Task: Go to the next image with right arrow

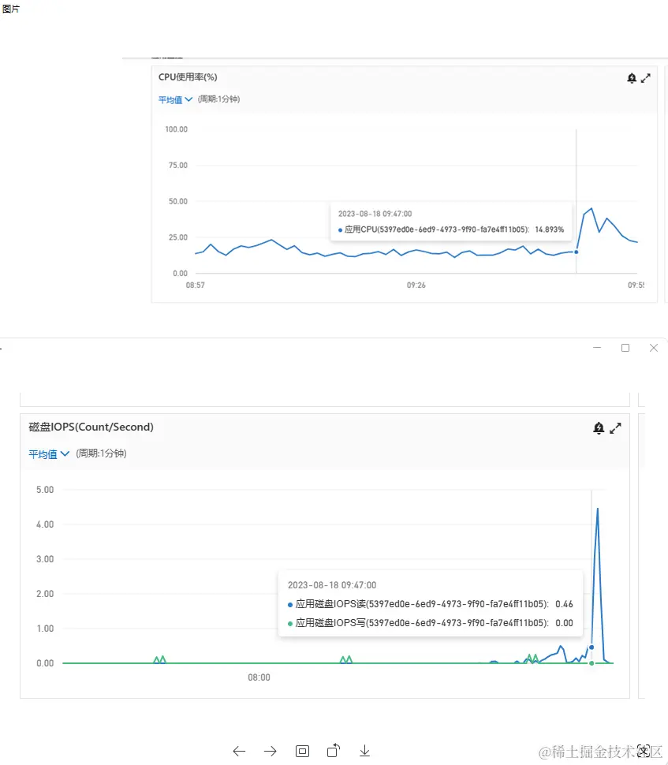Action: coord(271,751)
